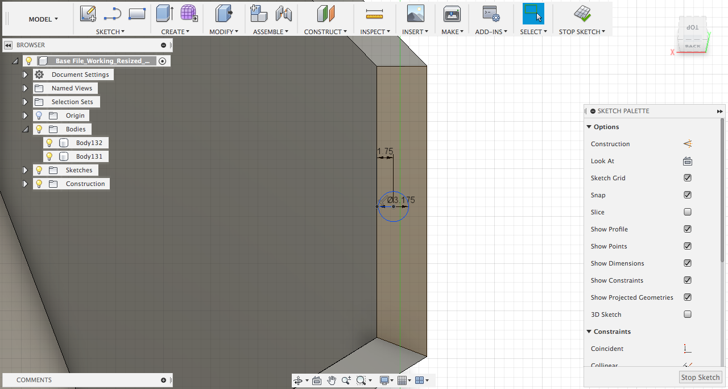This screenshot has width=728, height=389.
Task: Enable the Slice checkbox
Action: click(x=688, y=212)
